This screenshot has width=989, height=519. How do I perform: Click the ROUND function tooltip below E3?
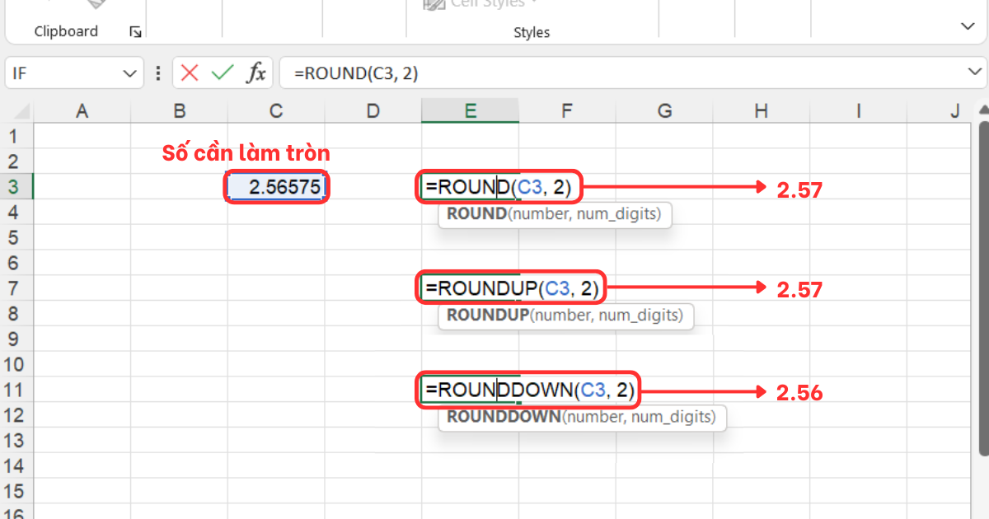coord(554,214)
